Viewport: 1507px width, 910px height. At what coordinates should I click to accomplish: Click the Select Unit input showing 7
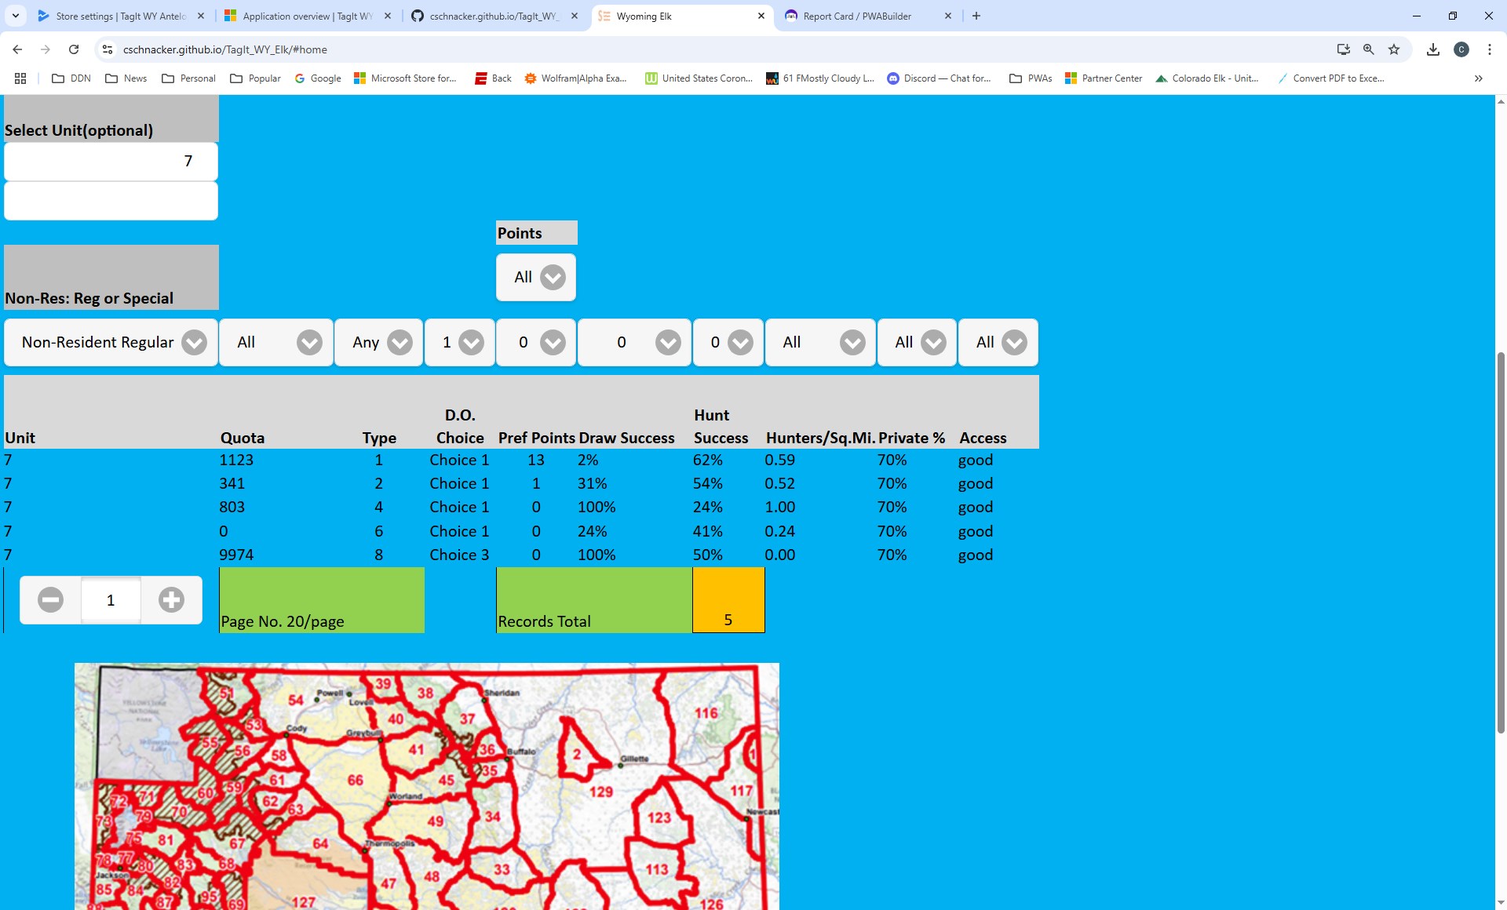[111, 162]
